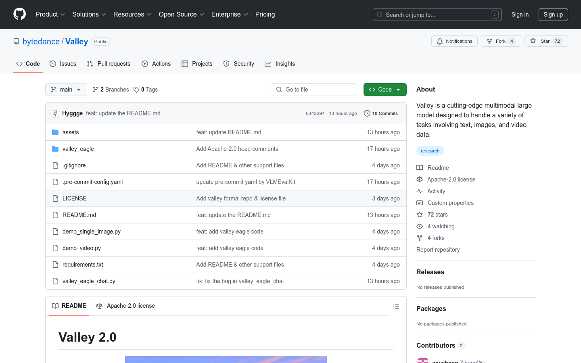Open the commit hash 8342a94 link

(315, 113)
